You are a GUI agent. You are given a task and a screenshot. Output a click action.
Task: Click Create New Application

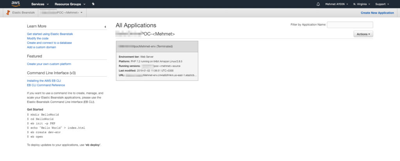(x=377, y=13)
